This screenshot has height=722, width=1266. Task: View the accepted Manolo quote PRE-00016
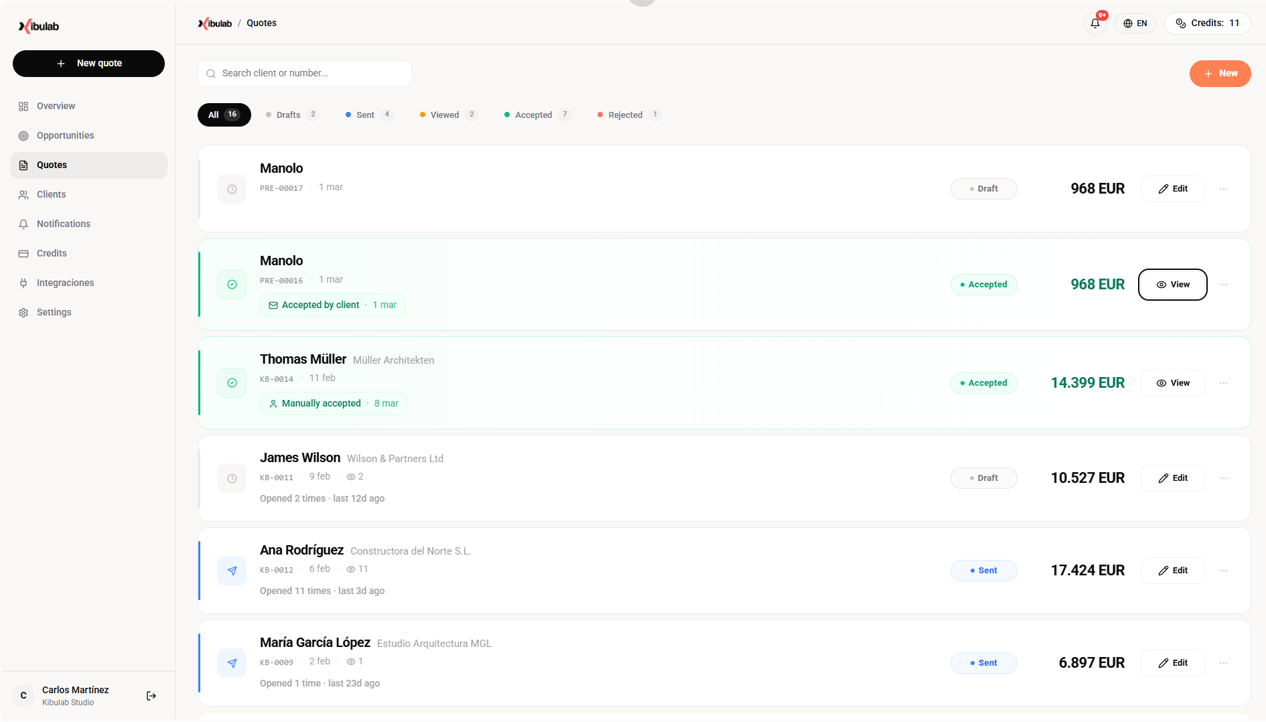click(x=1172, y=285)
